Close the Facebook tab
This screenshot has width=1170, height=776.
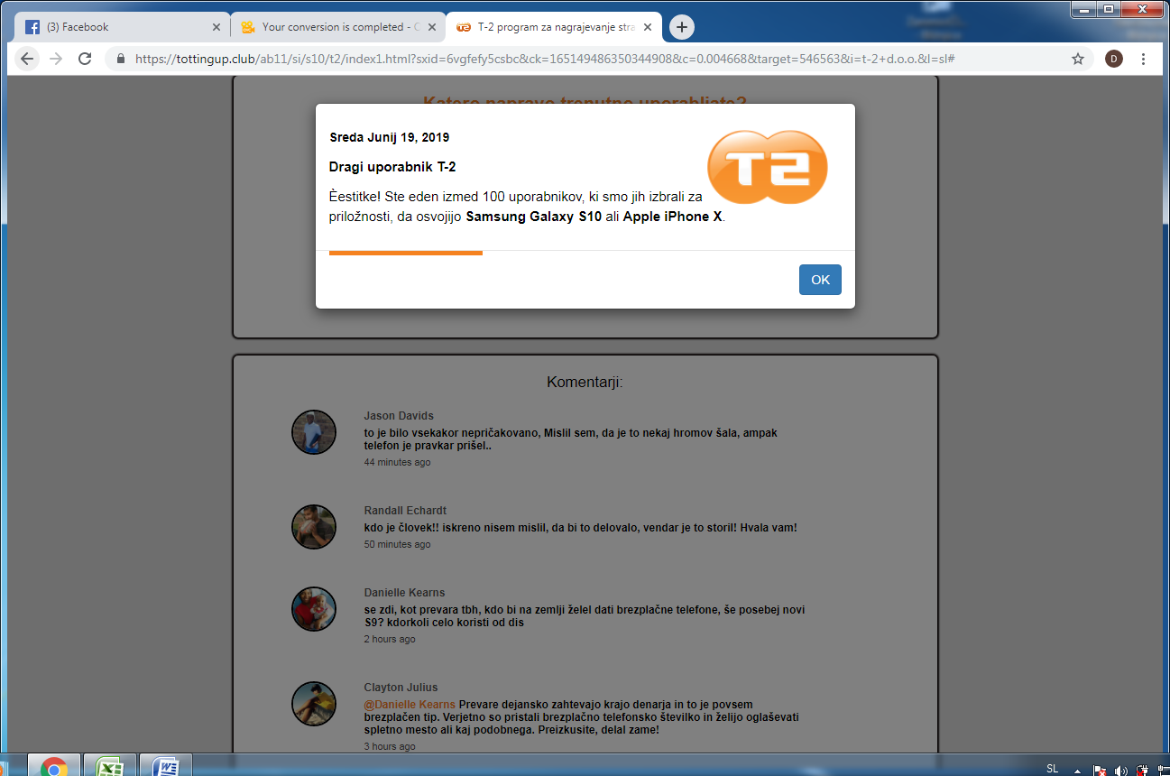(216, 27)
